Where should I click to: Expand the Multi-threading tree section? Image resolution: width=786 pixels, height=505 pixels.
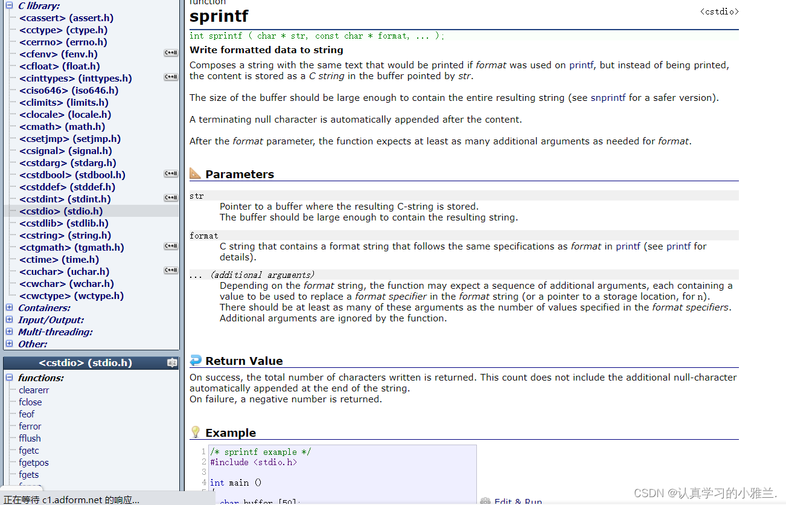click(9, 332)
